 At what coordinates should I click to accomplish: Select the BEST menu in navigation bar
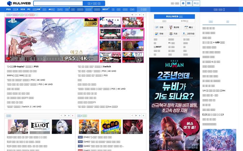[x=106, y=9]
